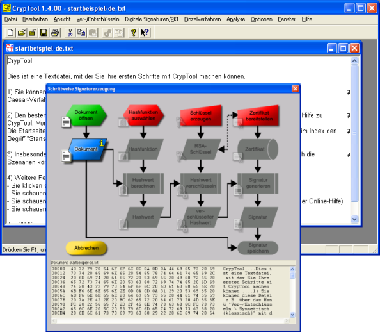Minimize the startbeispiel-de.txt child window
This screenshot has height=332, width=380.
(x=332, y=48)
